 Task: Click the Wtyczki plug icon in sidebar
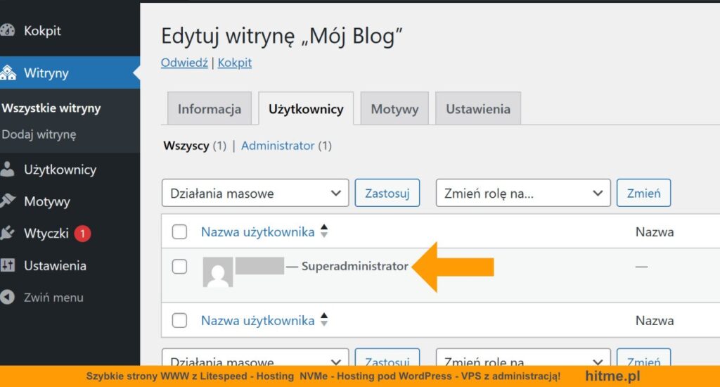coord(7,233)
